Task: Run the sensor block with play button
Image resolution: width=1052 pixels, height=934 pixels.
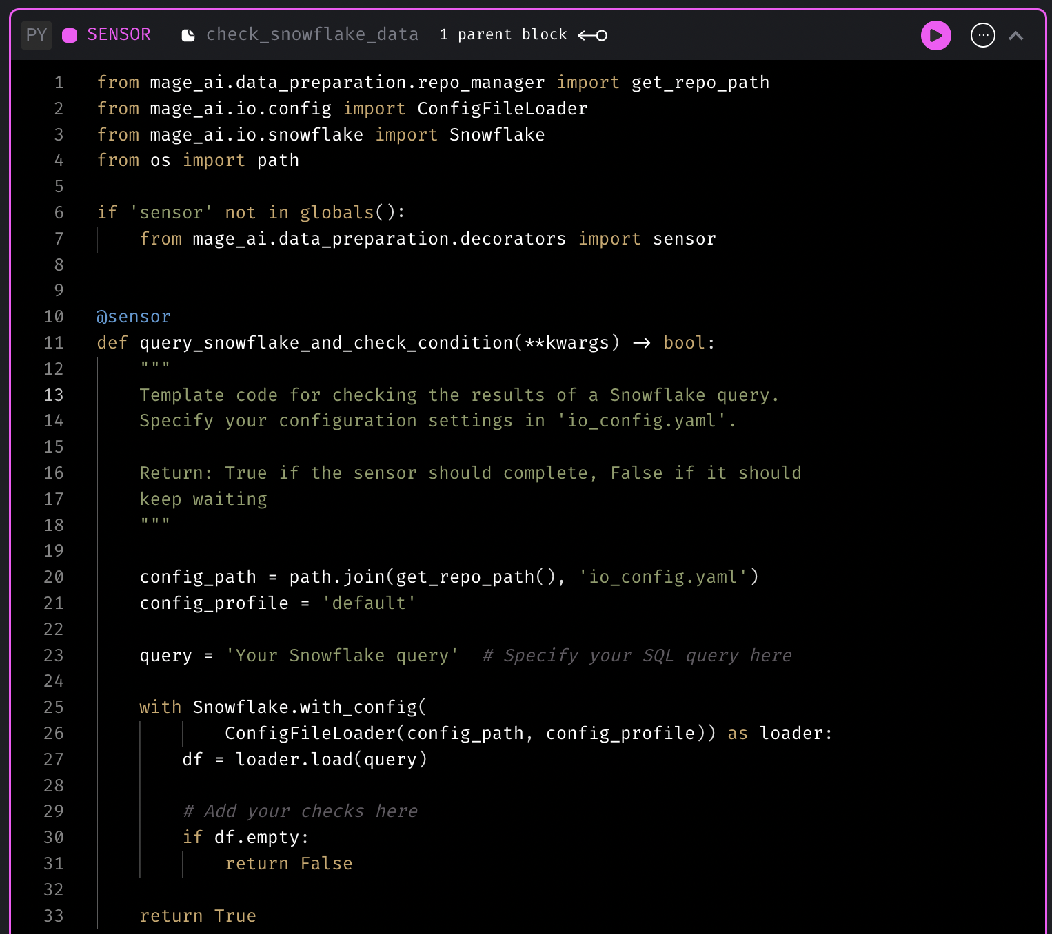Action: pos(935,35)
